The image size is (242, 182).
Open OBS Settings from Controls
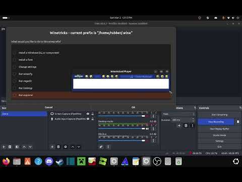coord(219,141)
